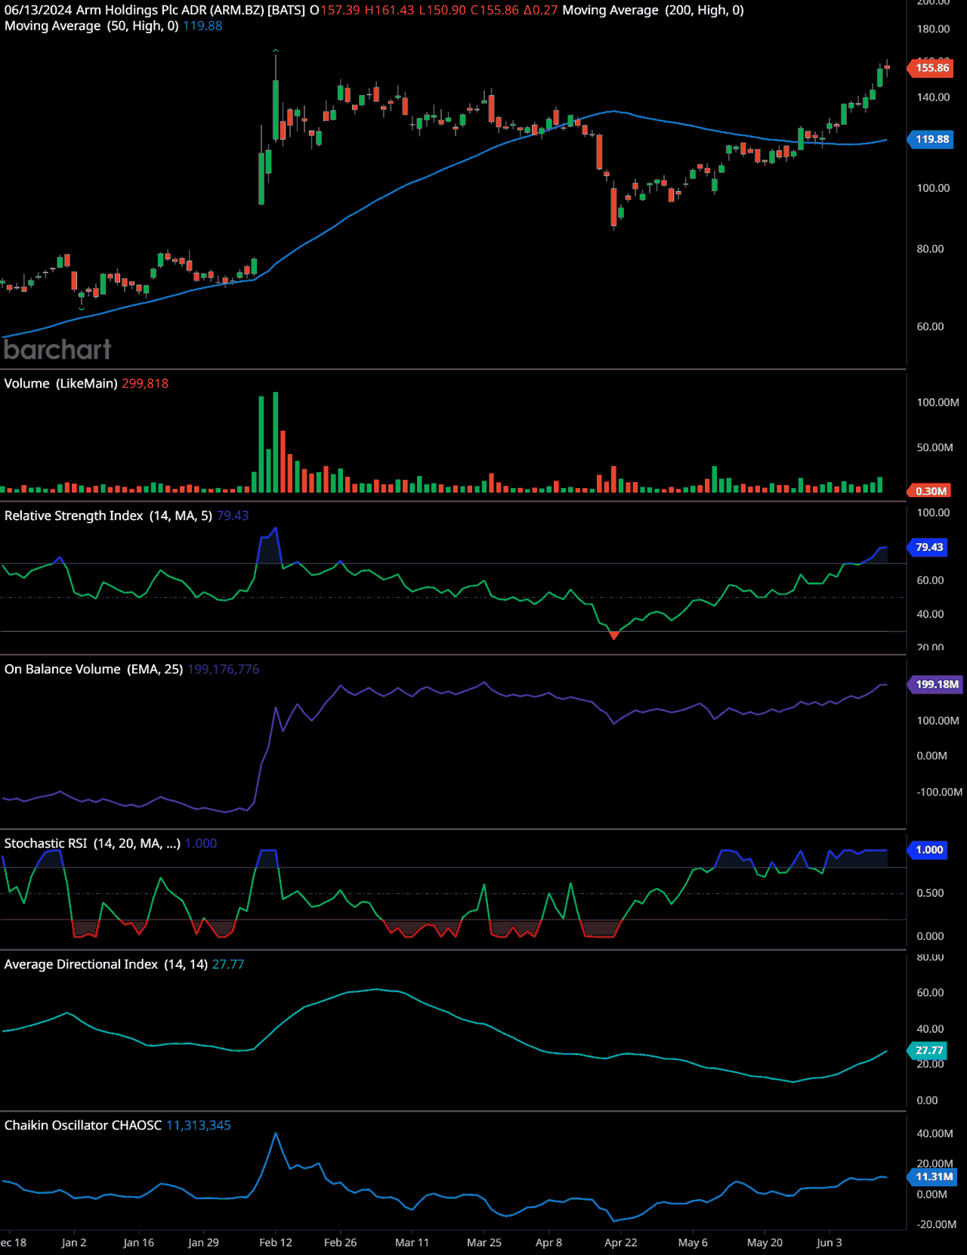Click the Moving Average (50, High, 0) label
967x1255 pixels.
point(91,26)
